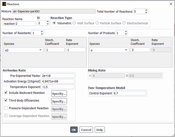
Task: Toggle the Third-Body Efficiencies checkbox
Action: click(6, 101)
